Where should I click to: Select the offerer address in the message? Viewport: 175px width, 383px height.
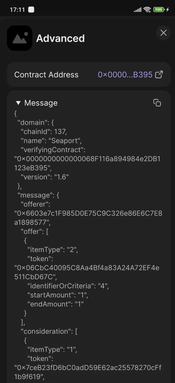coord(87,213)
